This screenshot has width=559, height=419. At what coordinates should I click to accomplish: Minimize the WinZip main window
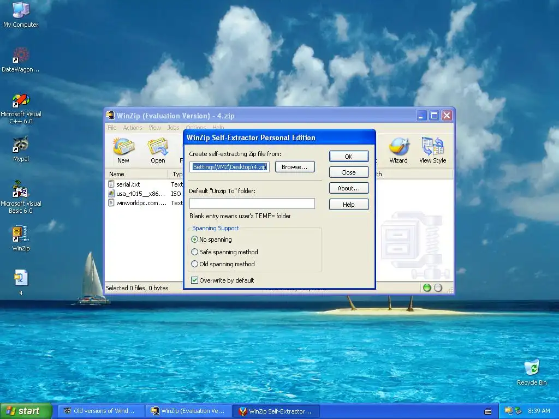421,116
